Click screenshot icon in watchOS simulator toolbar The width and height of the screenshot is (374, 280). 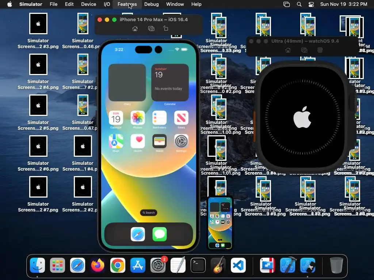click(304, 50)
